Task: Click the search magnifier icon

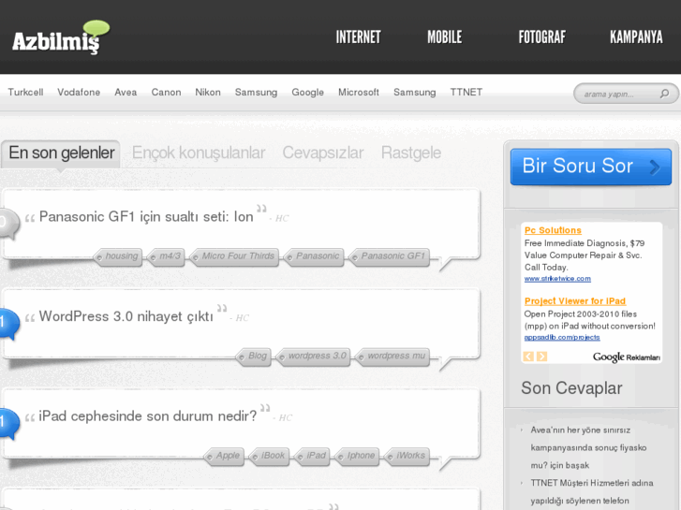Action: tap(664, 94)
